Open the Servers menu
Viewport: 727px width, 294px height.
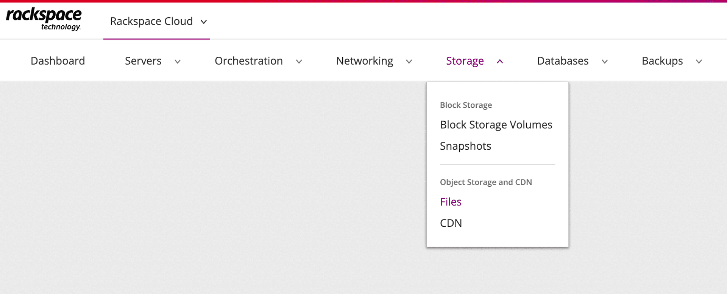point(143,61)
